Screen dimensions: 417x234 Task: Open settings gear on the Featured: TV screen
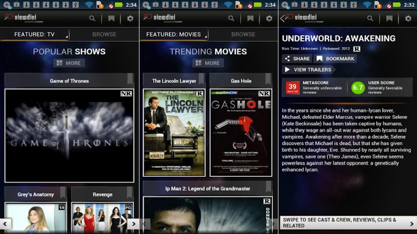coord(130,18)
